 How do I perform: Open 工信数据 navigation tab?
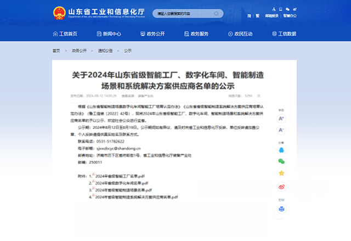284,34
